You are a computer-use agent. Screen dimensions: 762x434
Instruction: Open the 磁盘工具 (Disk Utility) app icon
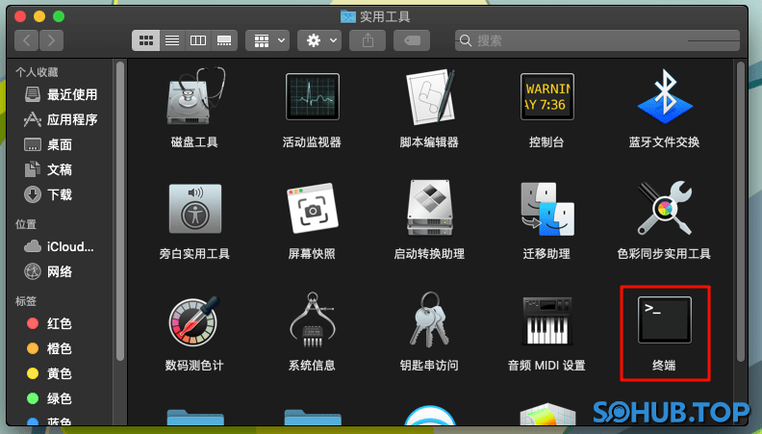point(194,97)
